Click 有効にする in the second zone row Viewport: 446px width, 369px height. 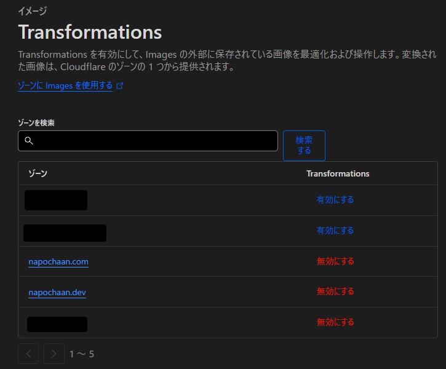335,231
